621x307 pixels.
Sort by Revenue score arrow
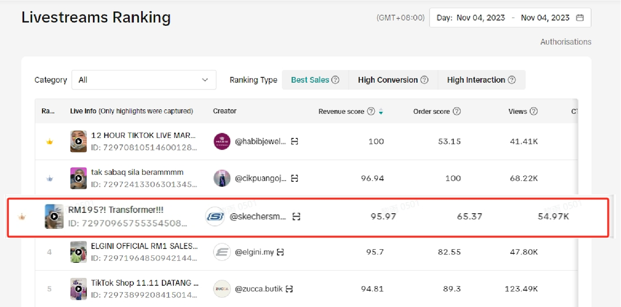[x=381, y=112]
